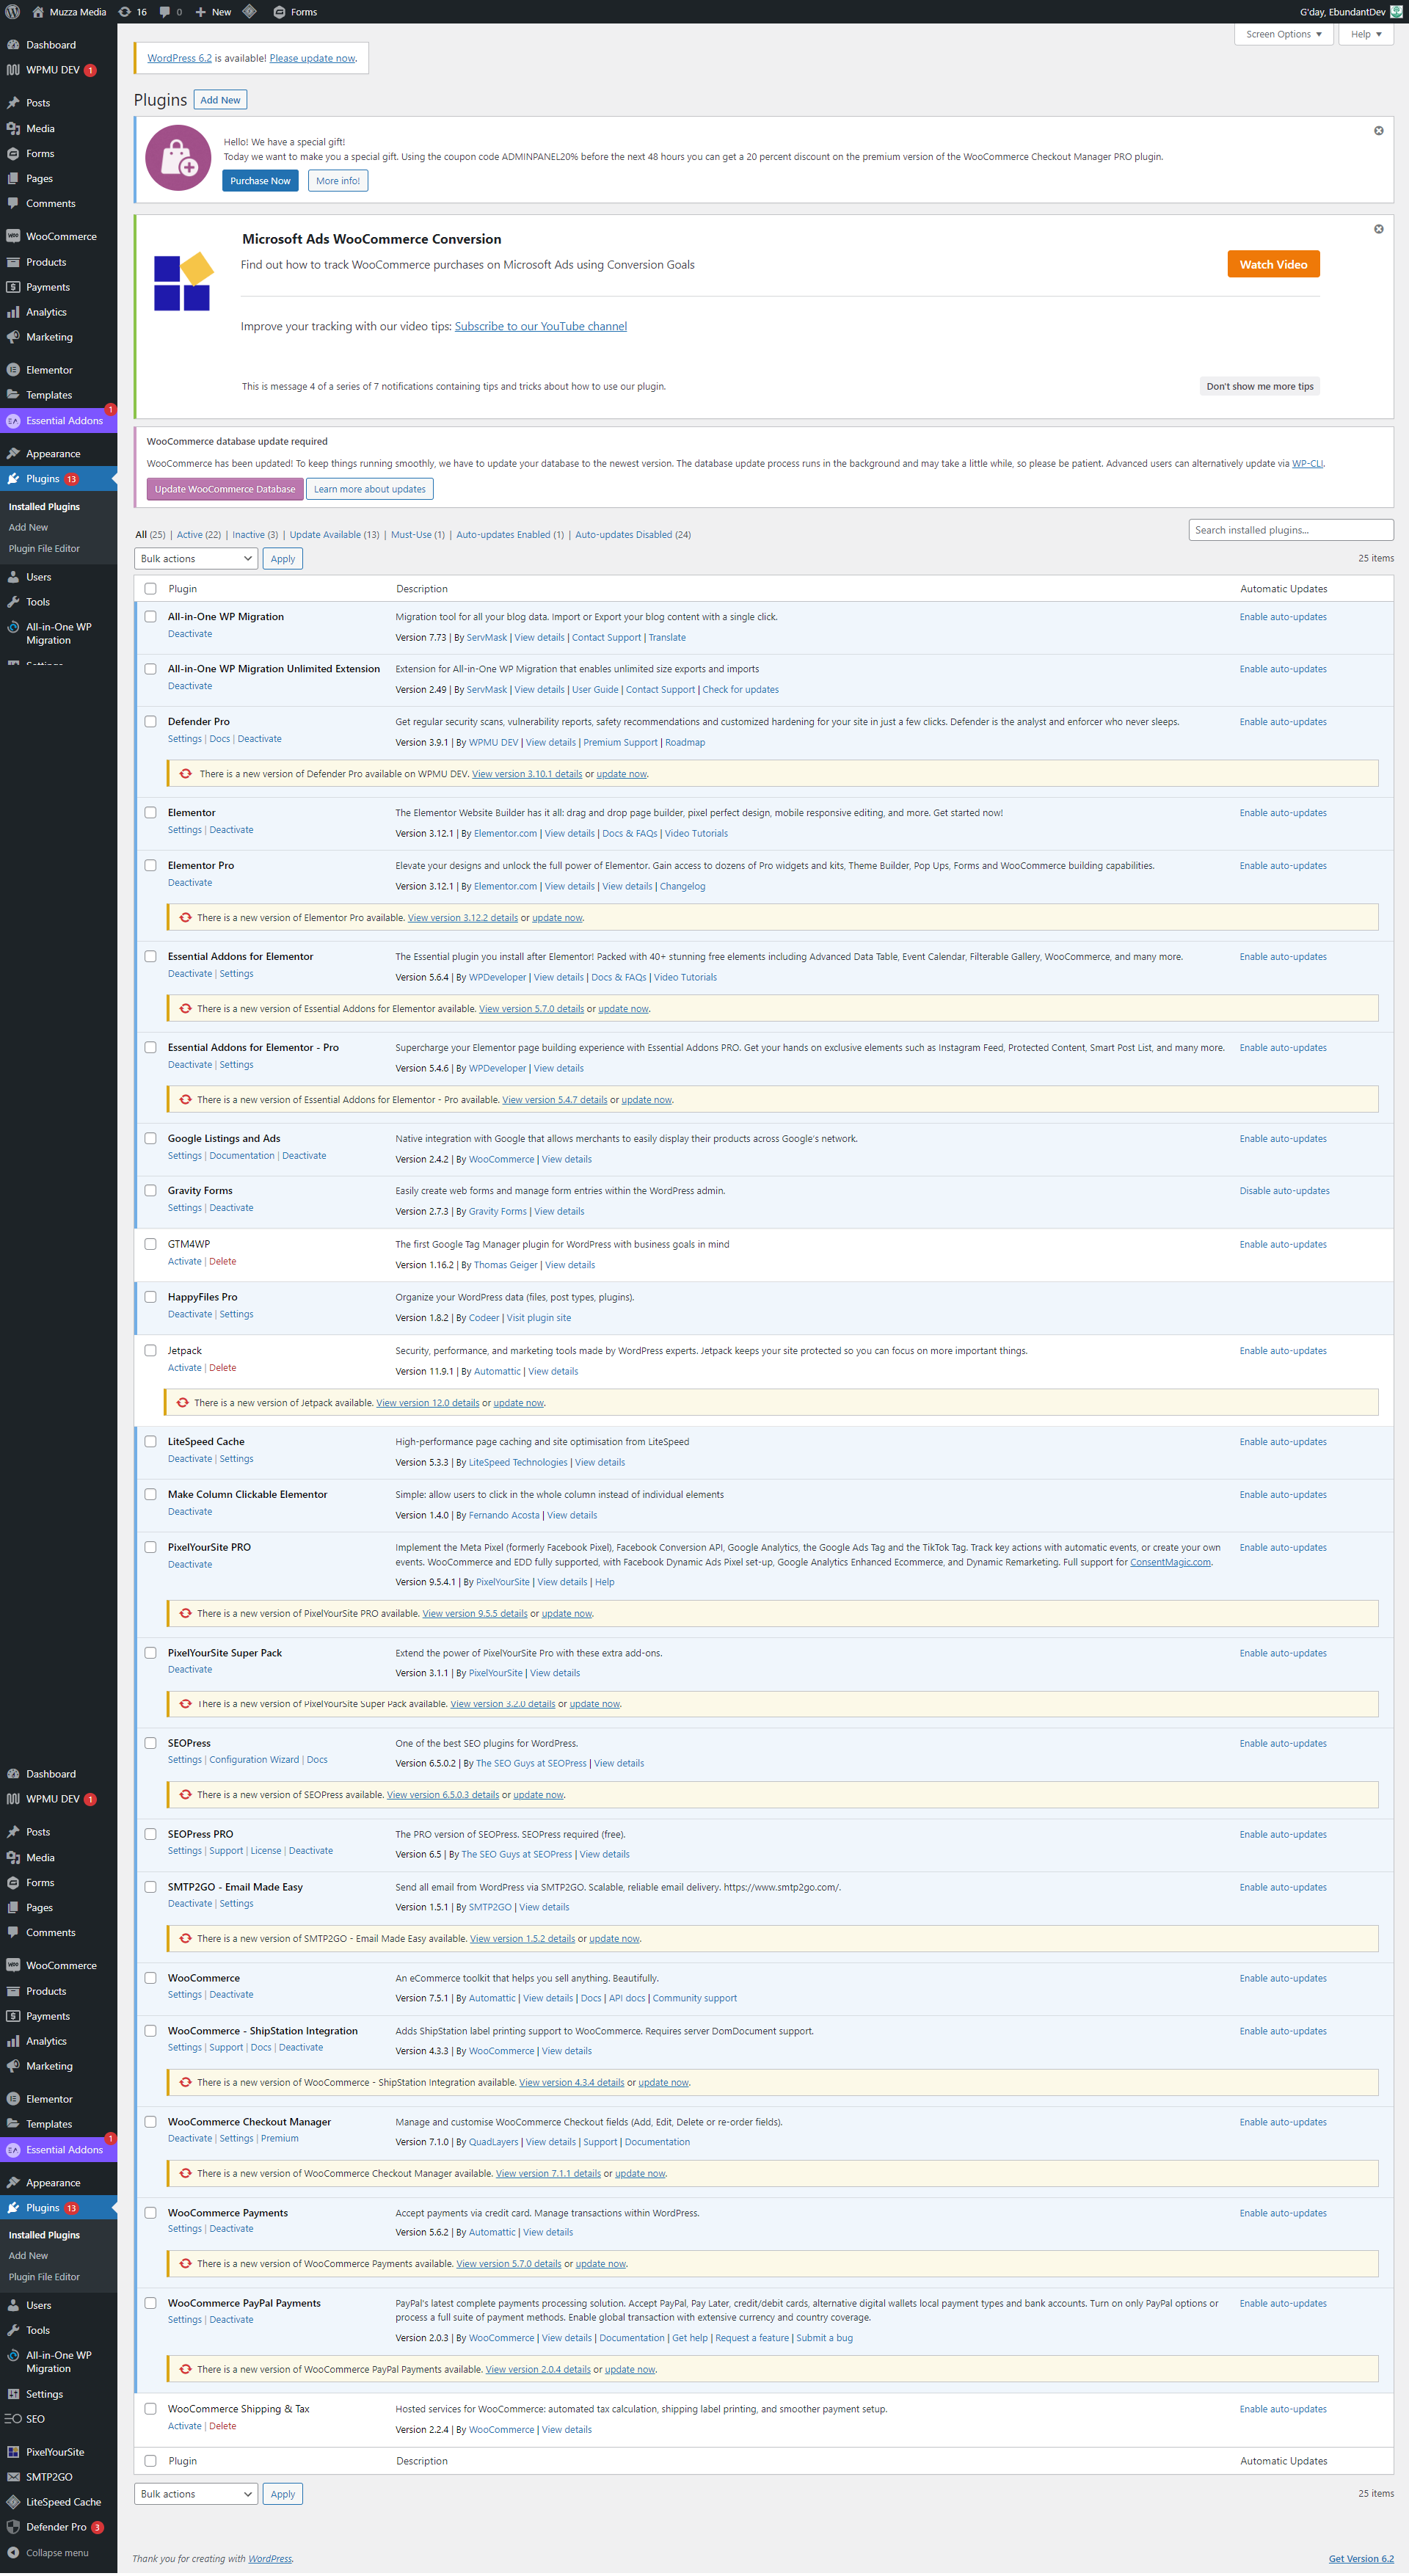Image resolution: width=1409 pixels, height=2576 pixels.
Task: Dismiss the special gift coupon notice
Action: [x=1378, y=131]
